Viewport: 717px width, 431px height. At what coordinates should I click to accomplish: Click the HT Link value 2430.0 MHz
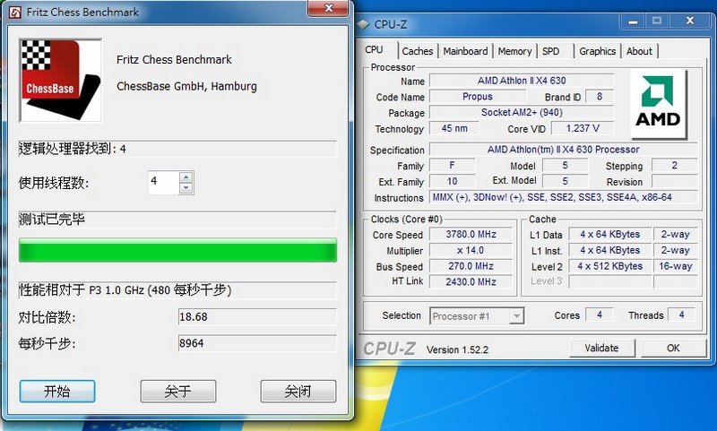pos(471,281)
